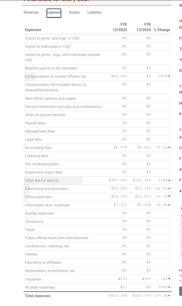Open the Liabilities tab
Viewport: 182px width, 306px height.
(x=95, y=13)
